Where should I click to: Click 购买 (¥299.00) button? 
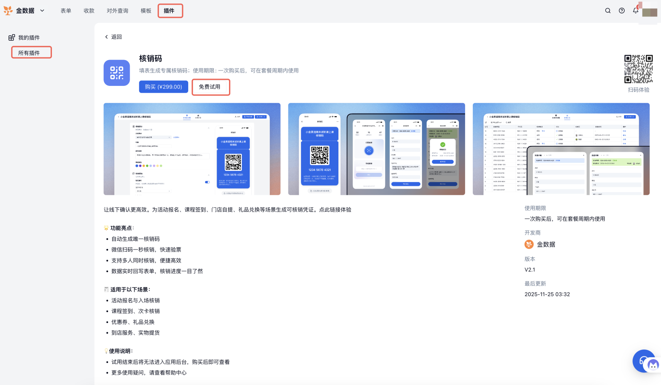tap(164, 87)
